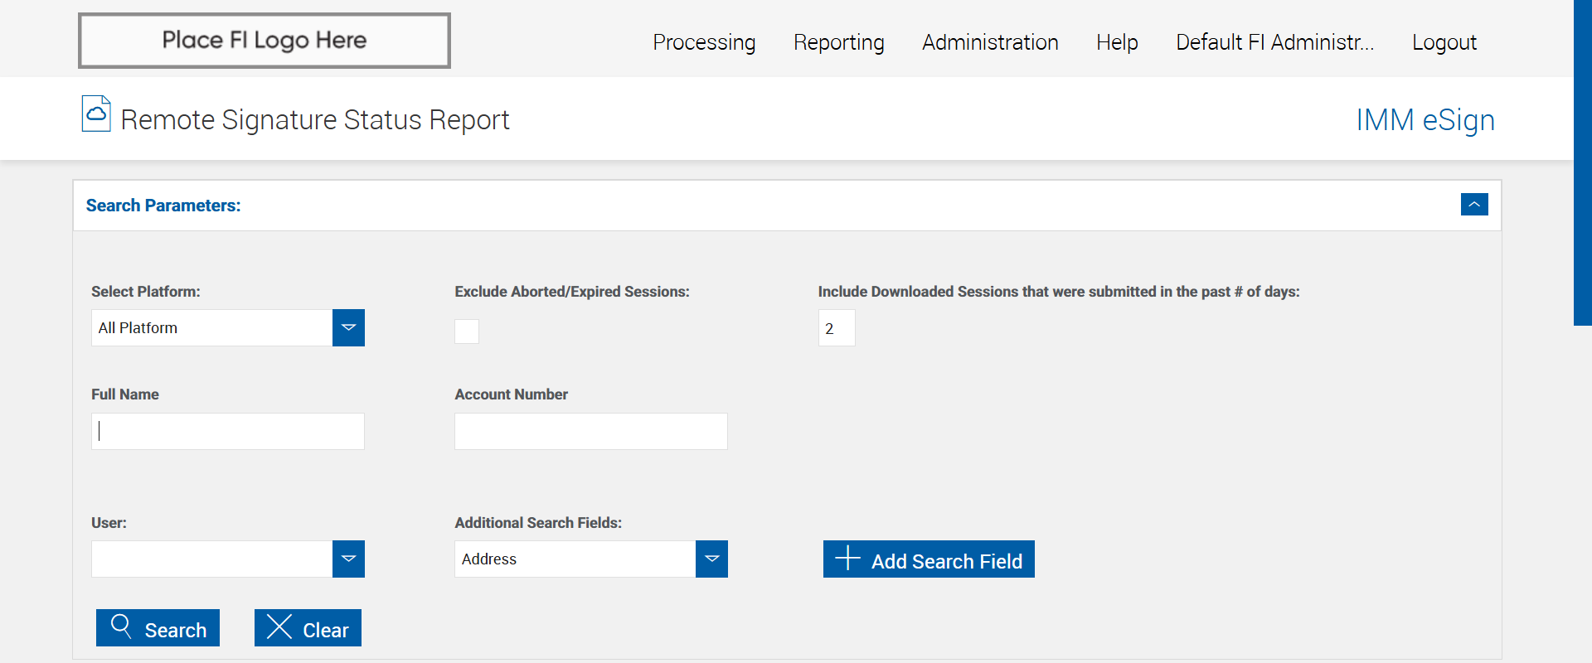Open Default FI Administrator user menu
Screen dimensions: 1592x663
(1274, 42)
